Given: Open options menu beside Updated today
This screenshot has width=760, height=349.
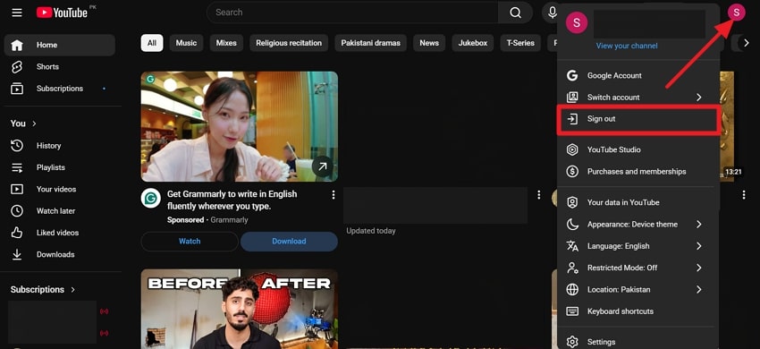Looking at the screenshot, I should [x=538, y=195].
